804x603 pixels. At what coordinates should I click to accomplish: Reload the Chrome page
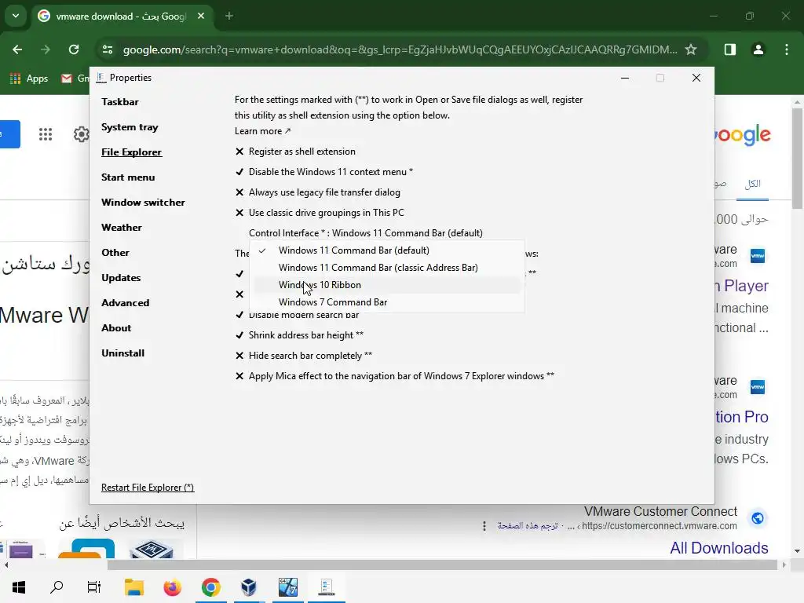point(74,49)
